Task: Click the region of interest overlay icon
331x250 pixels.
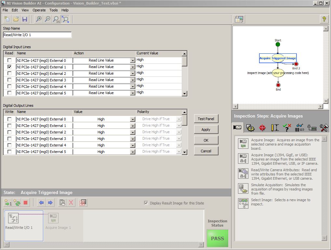Action: click(x=83, y=203)
